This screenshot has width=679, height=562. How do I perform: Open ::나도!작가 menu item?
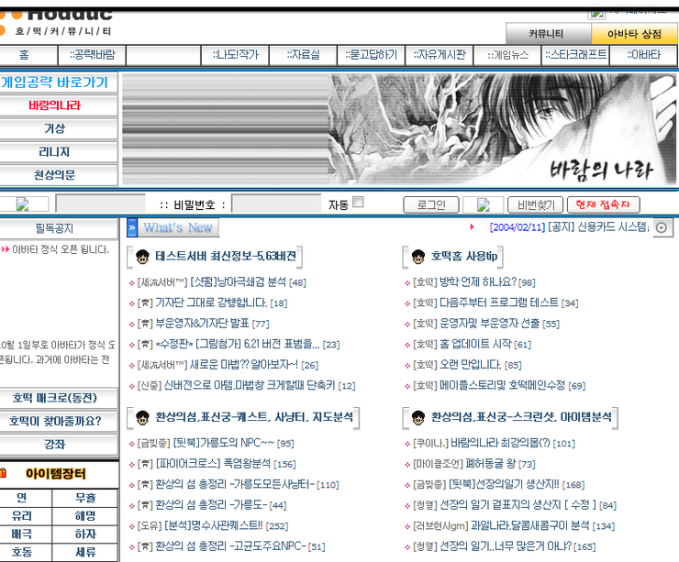tap(235, 55)
